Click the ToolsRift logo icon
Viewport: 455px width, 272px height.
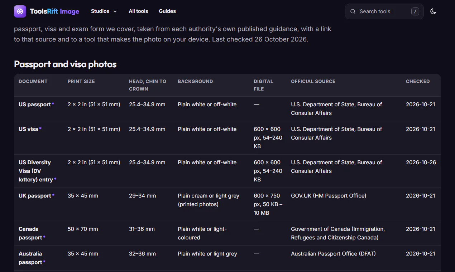coord(20,11)
